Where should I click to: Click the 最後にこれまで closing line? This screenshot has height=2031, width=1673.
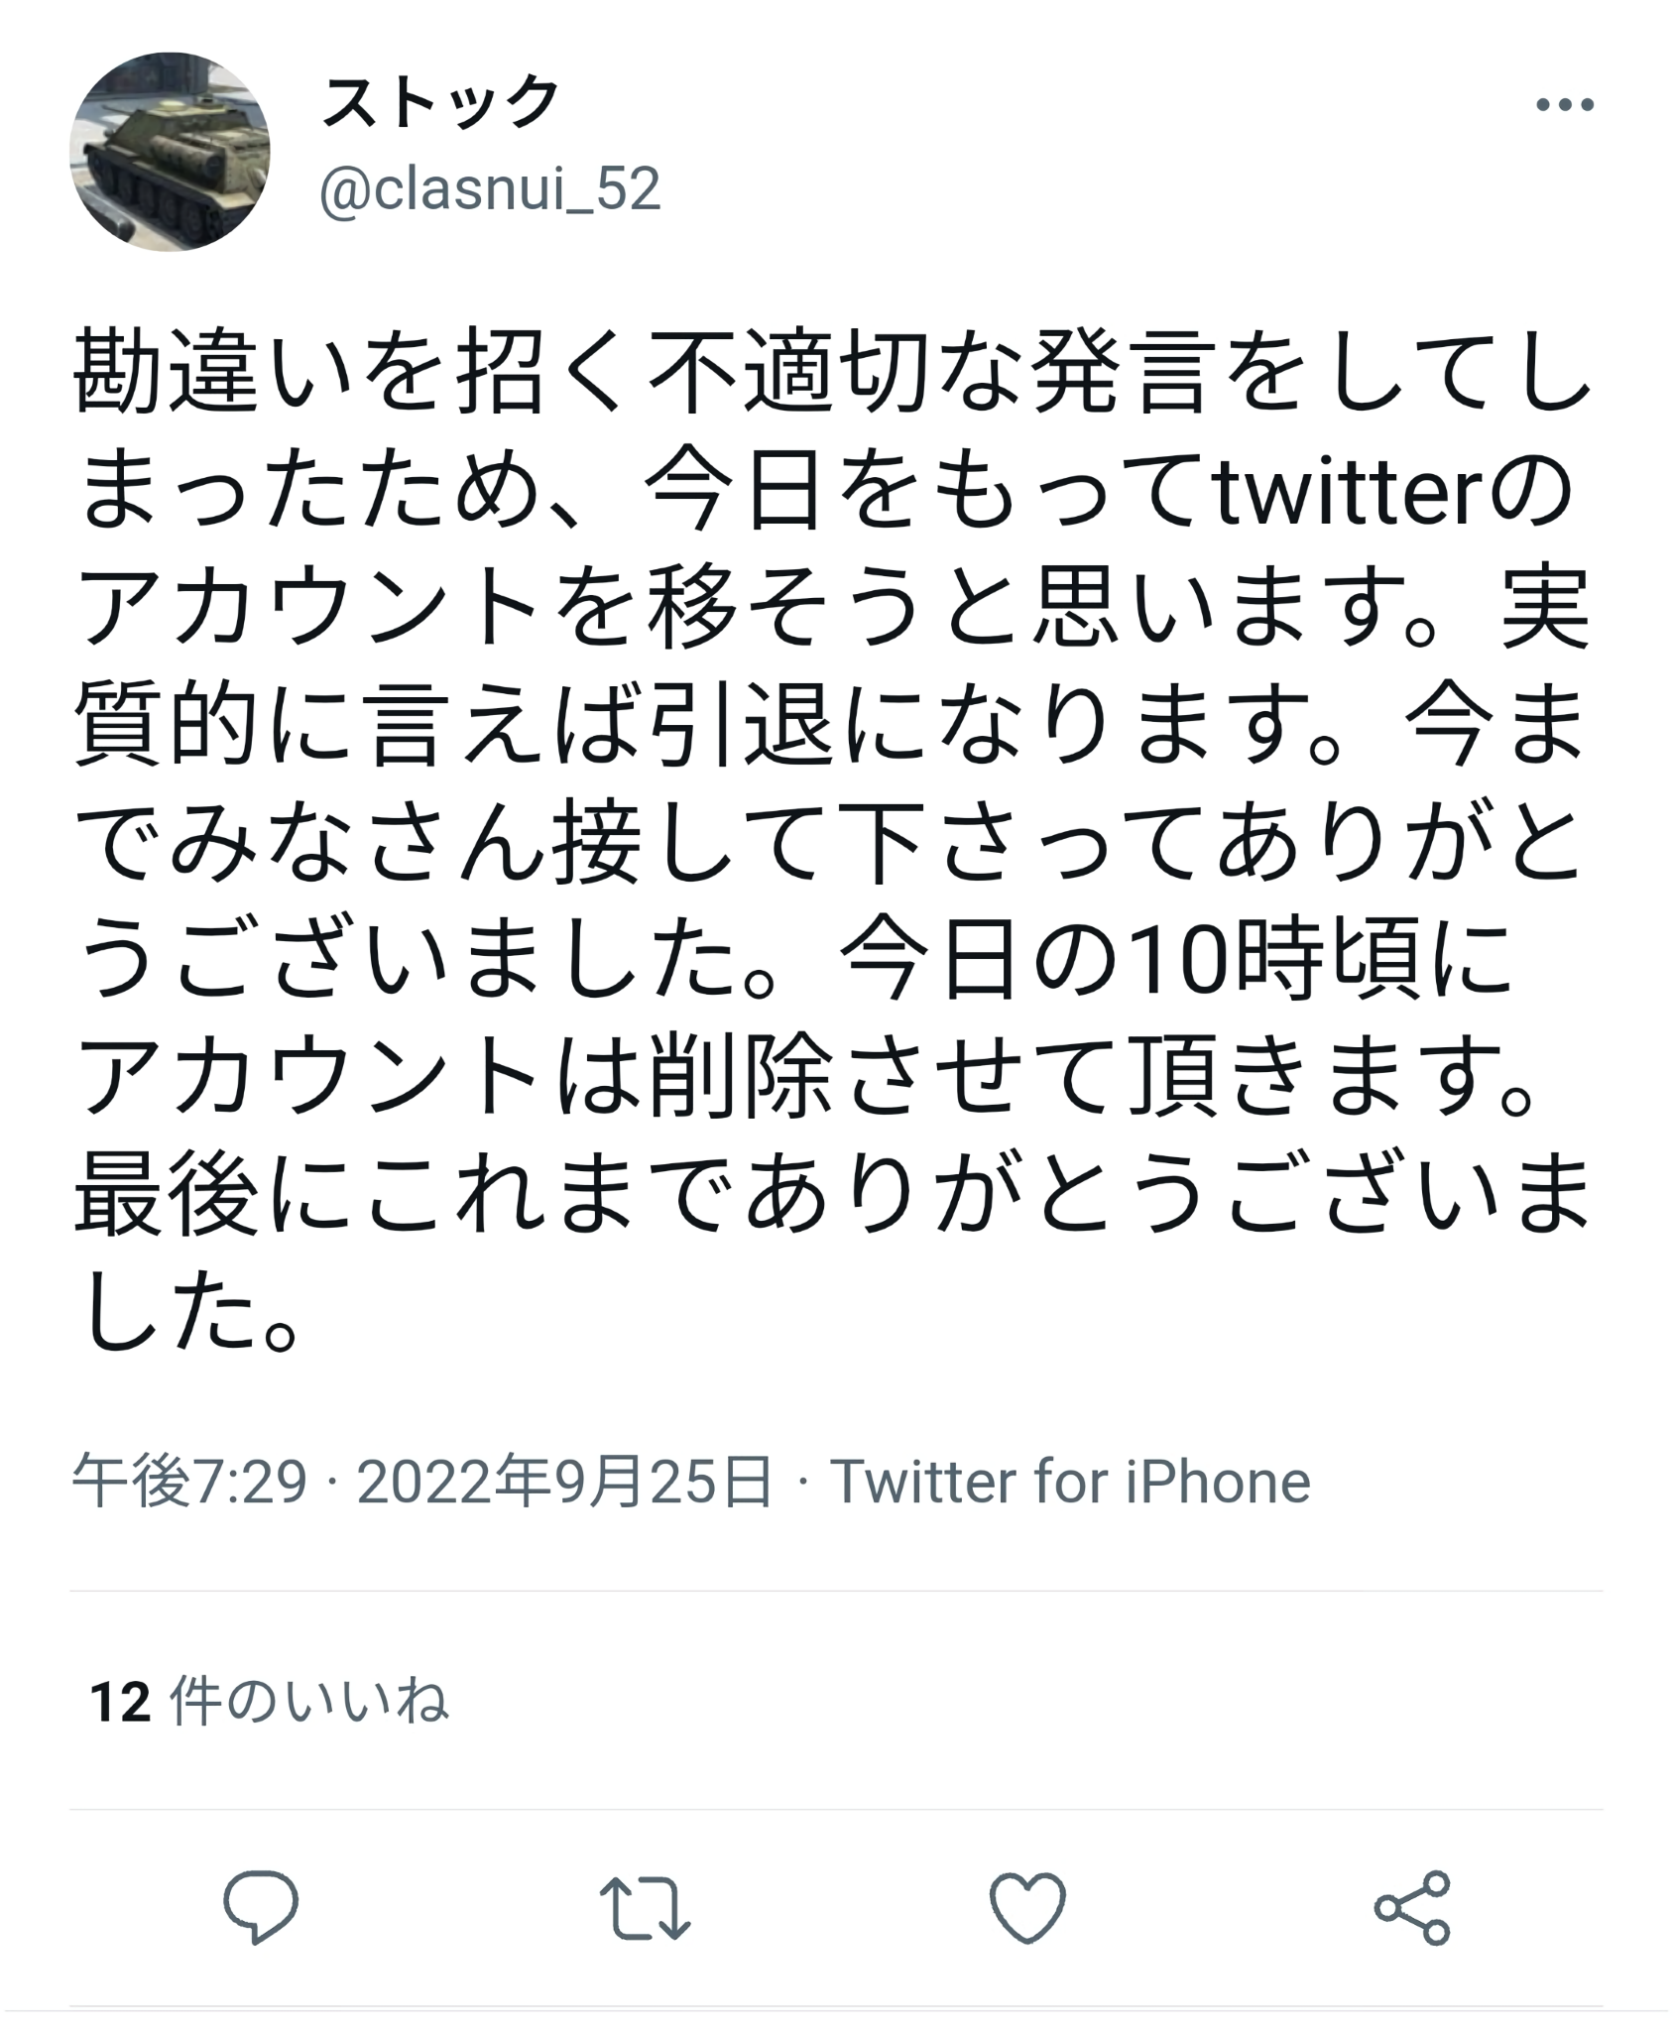(397, 1195)
